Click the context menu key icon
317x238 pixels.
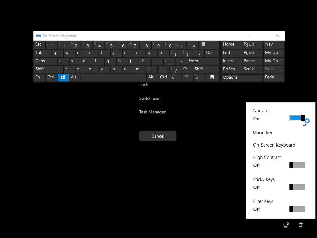[212, 77]
